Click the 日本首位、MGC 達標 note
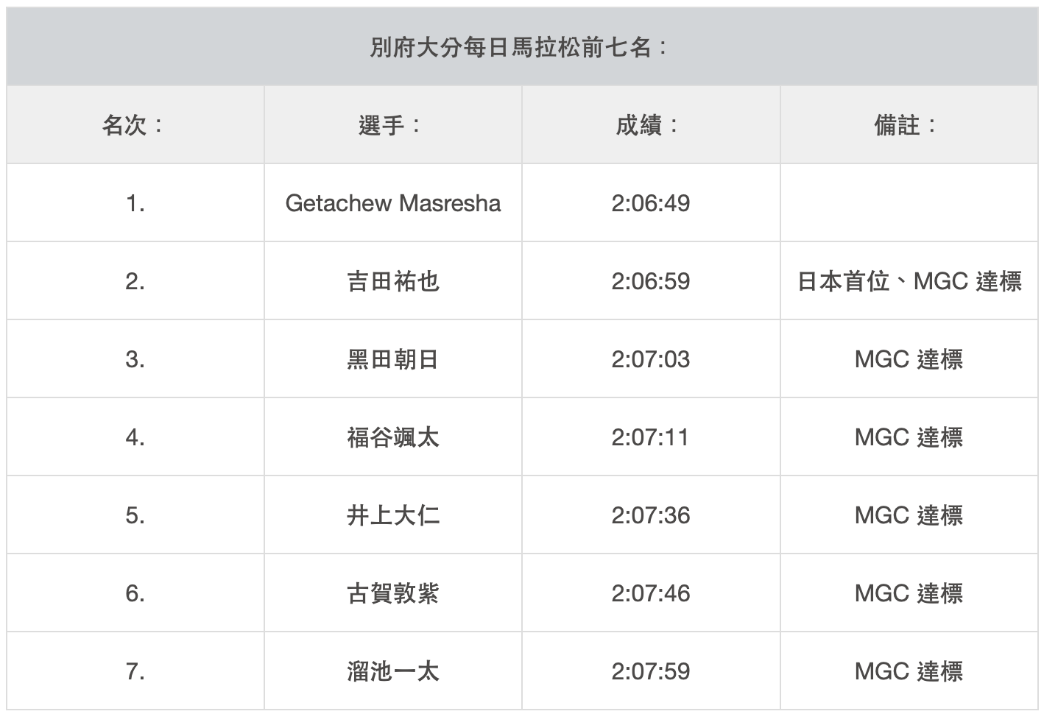 pos(909,281)
